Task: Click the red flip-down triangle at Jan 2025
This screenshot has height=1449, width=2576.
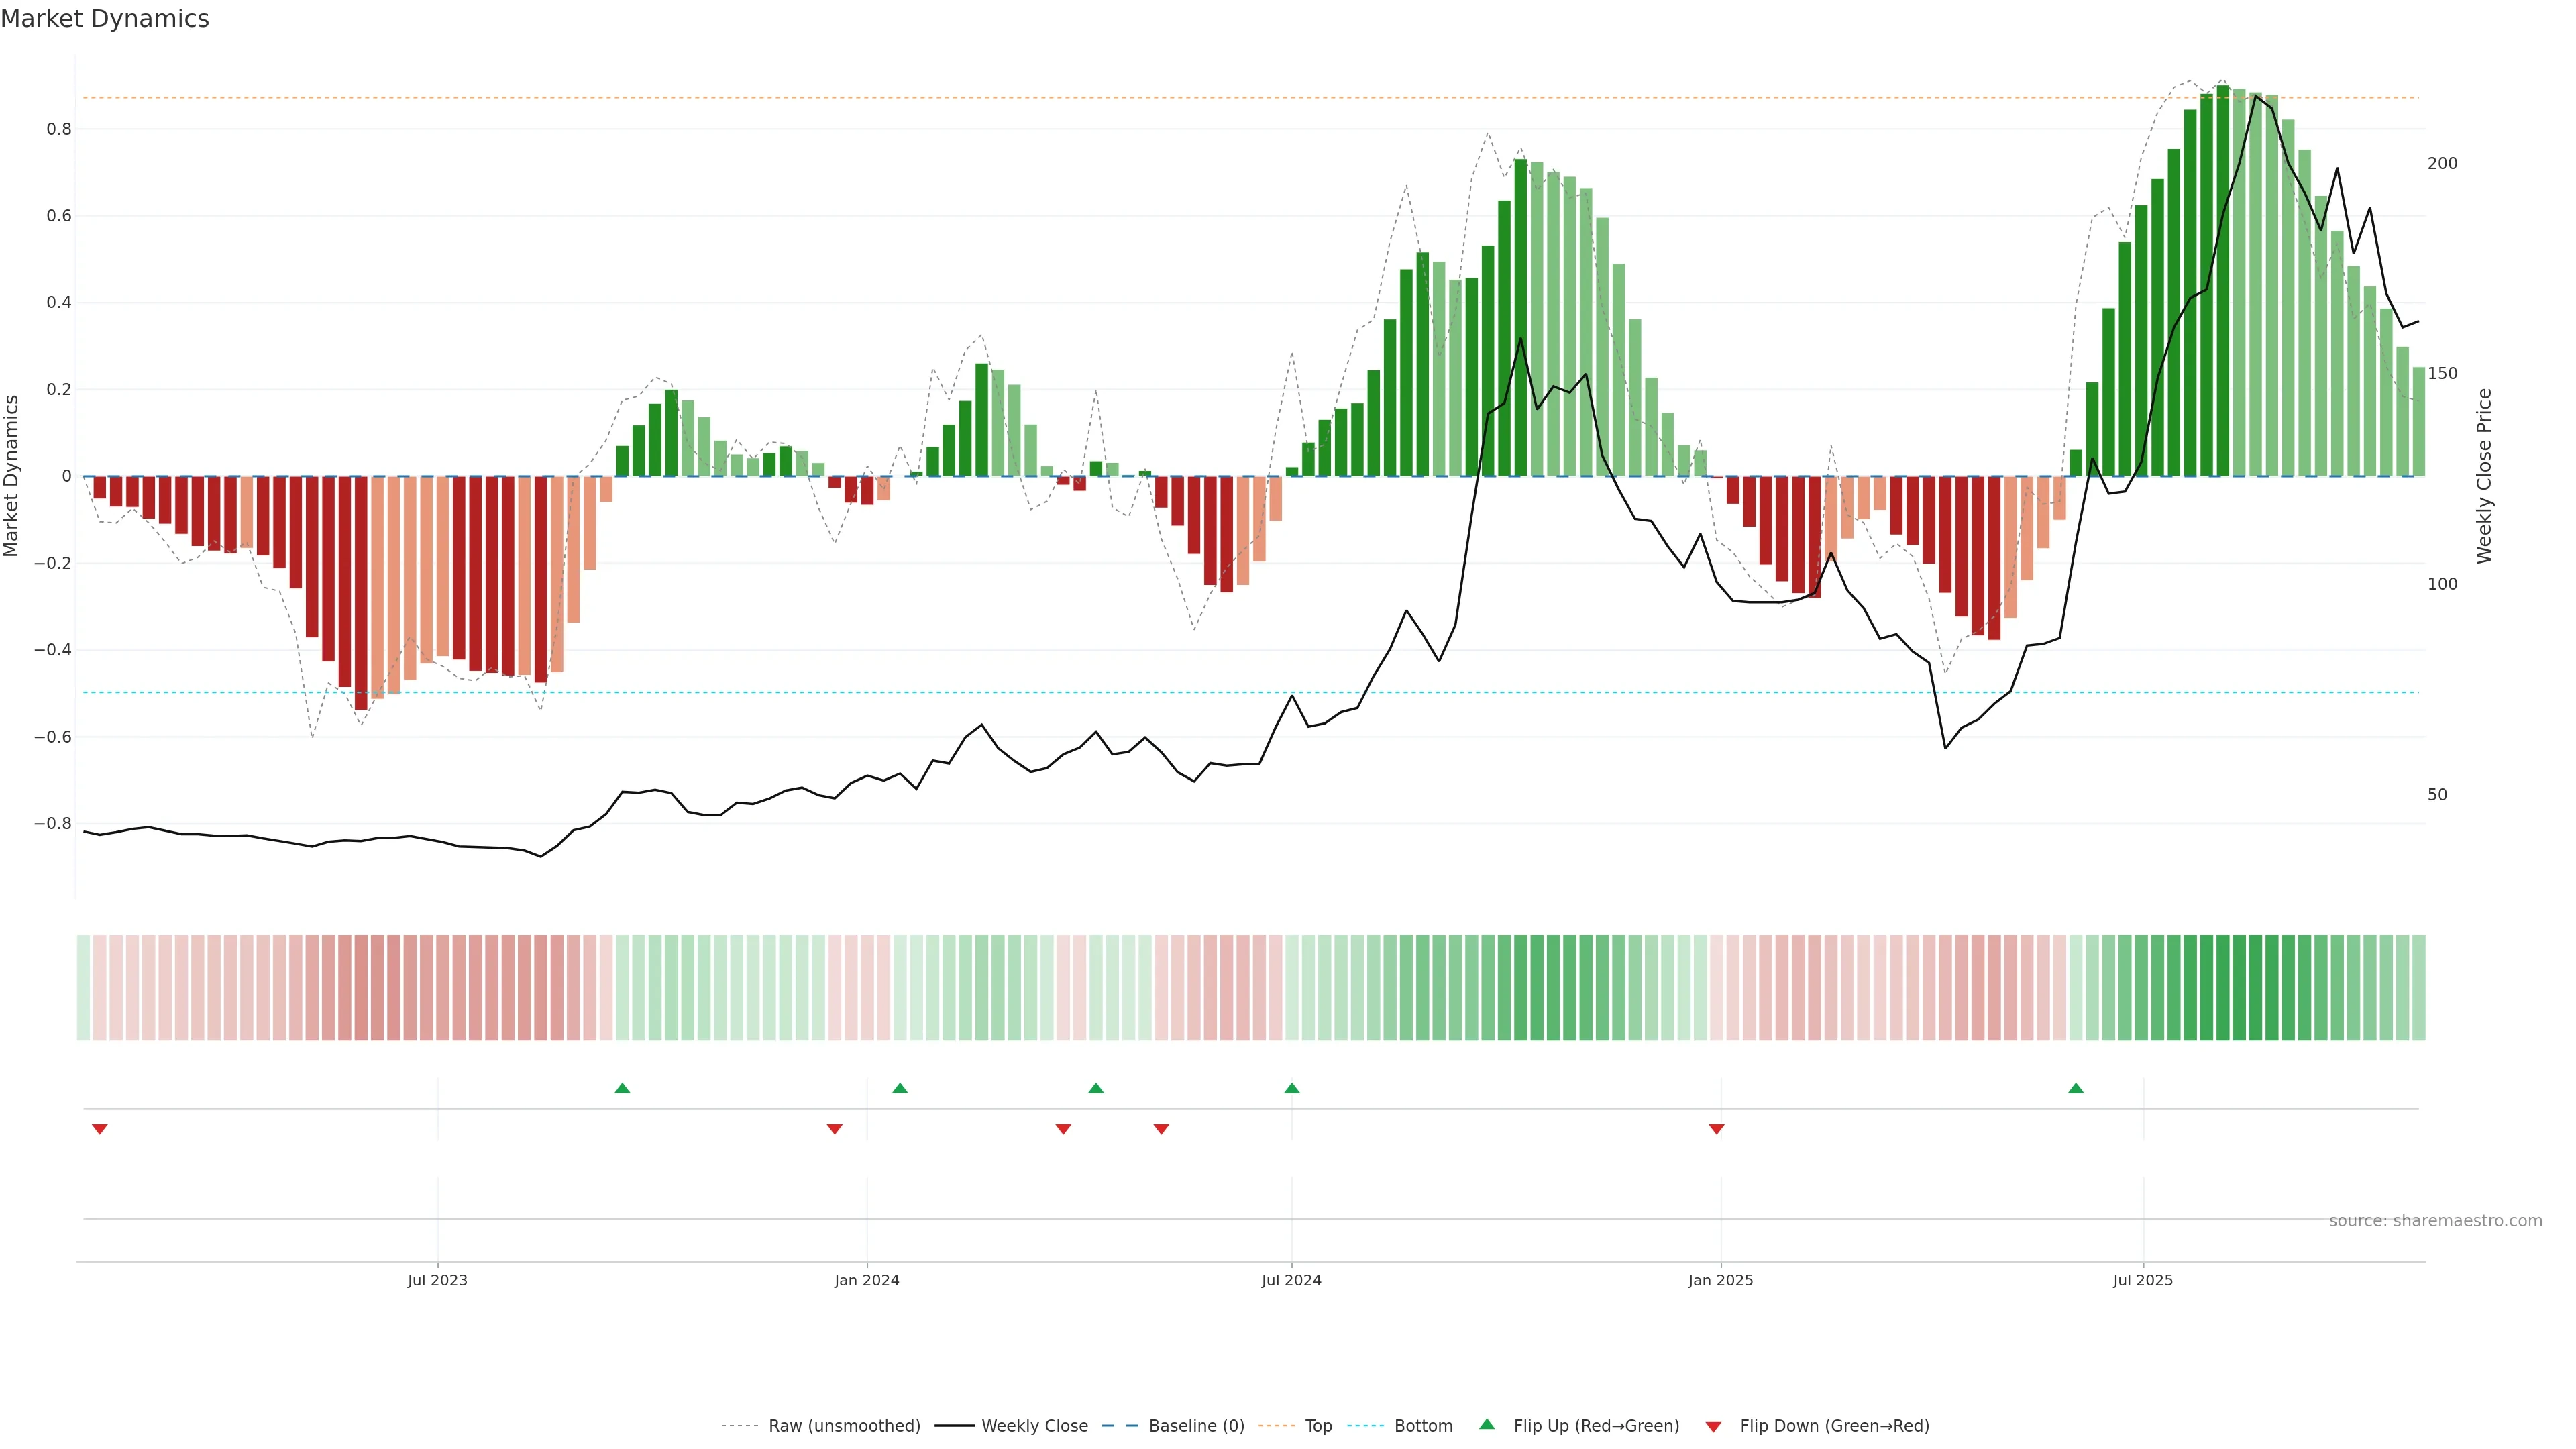Action: (1716, 1129)
